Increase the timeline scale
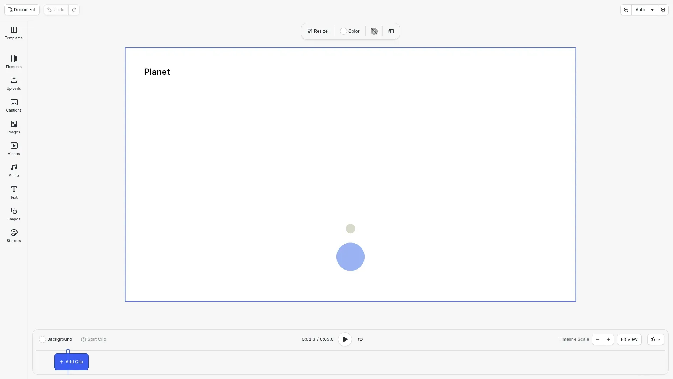Screen dimensions: 673x379 tap(609, 339)
